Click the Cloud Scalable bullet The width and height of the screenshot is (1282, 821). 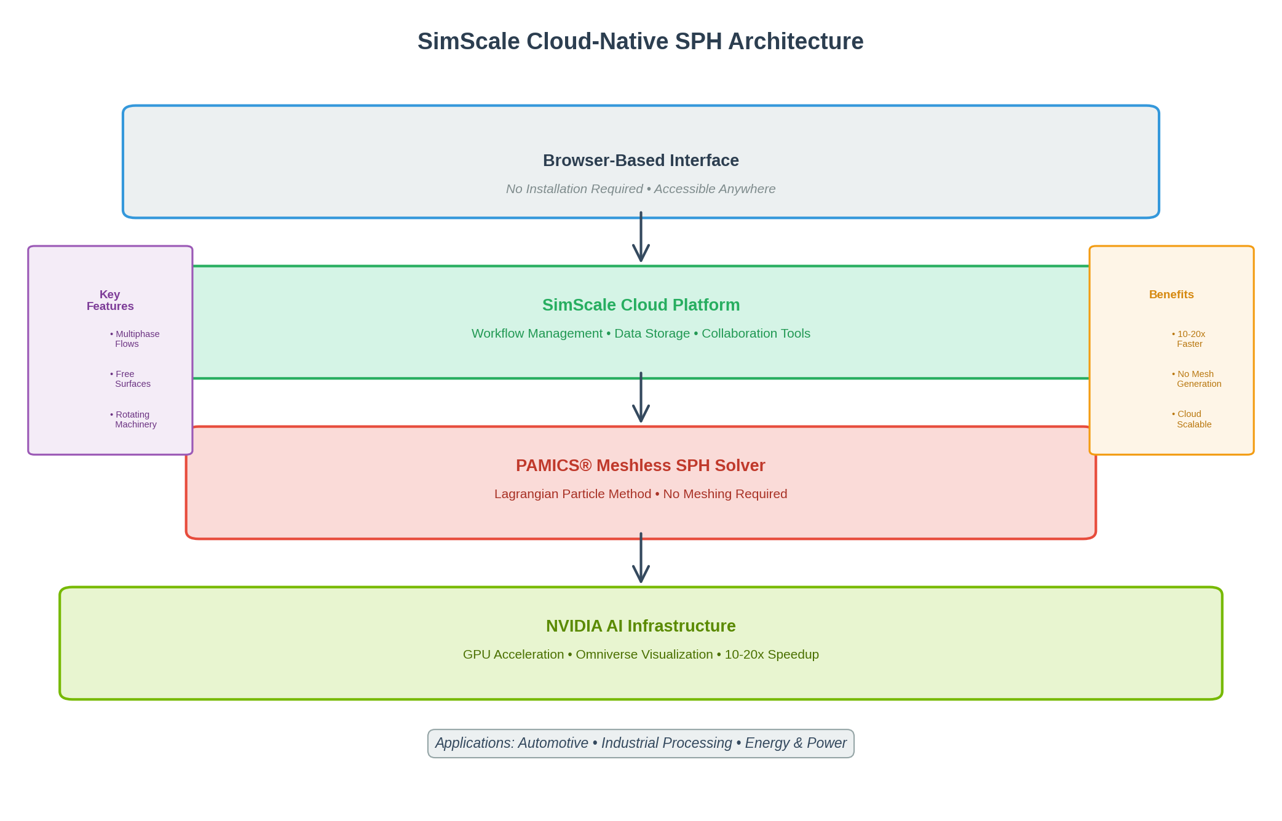[x=1192, y=419]
